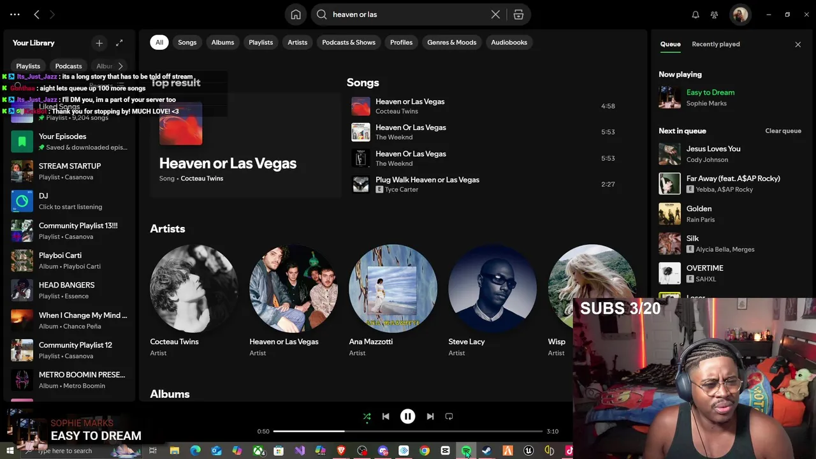This screenshot has width=816, height=459.
Task: Close the Queue panel
Action: click(x=798, y=44)
